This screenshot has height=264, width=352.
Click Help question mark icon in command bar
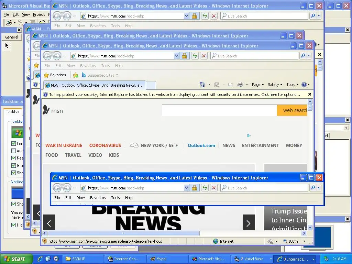tap(304, 85)
